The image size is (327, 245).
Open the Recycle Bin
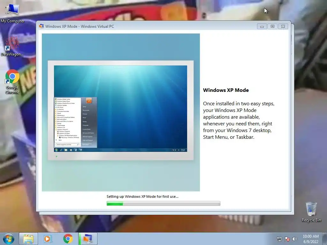tap(311, 212)
